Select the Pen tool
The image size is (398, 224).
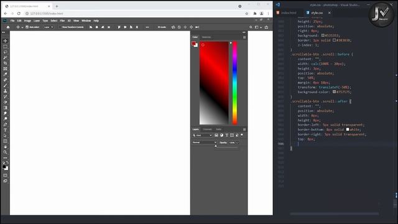point(5,124)
